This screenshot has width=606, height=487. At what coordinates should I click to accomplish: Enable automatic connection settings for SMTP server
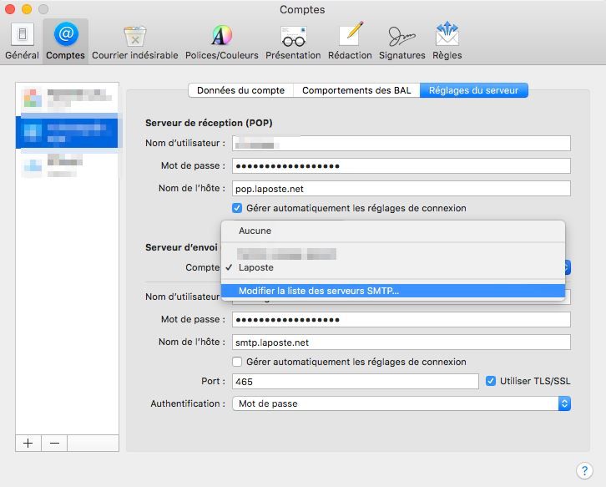pos(237,362)
